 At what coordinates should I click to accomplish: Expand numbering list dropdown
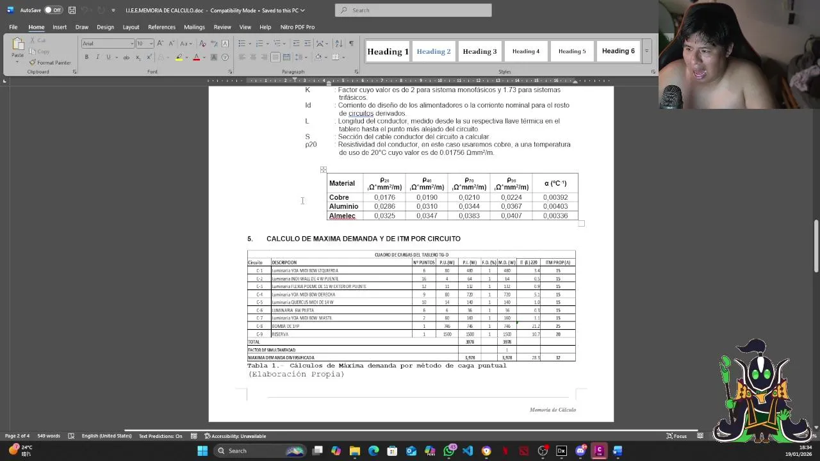[267, 44]
